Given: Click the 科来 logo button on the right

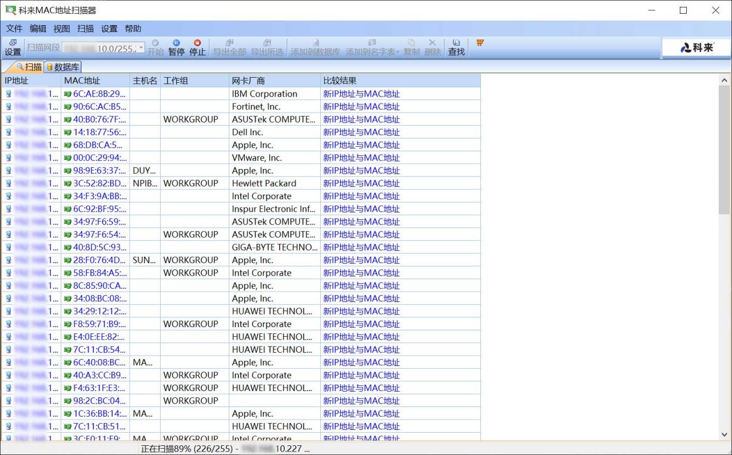Looking at the screenshot, I should (695, 47).
